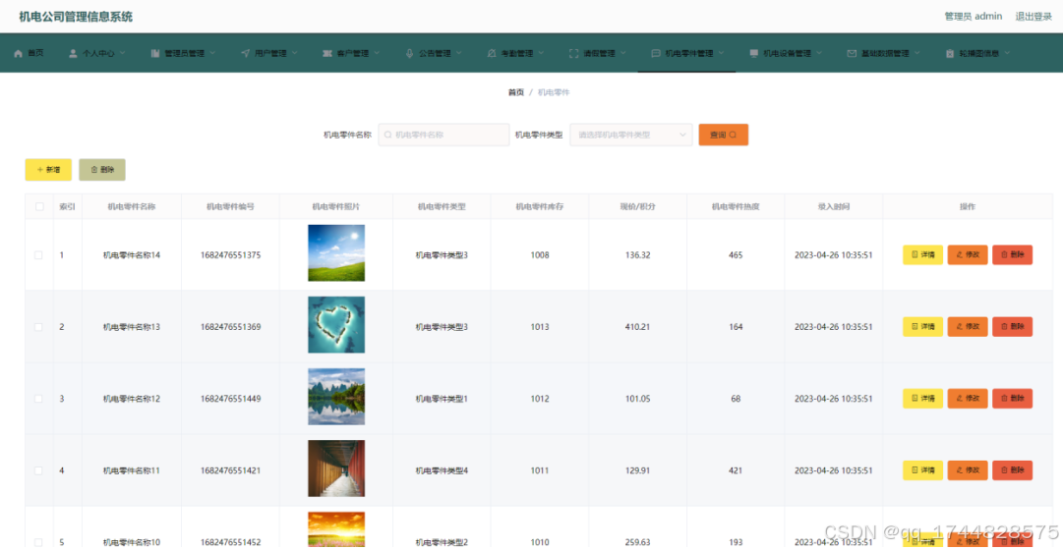Click the part number 1682476551449 cell
The height and width of the screenshot is (549, 1063).
tap(230, 399)
